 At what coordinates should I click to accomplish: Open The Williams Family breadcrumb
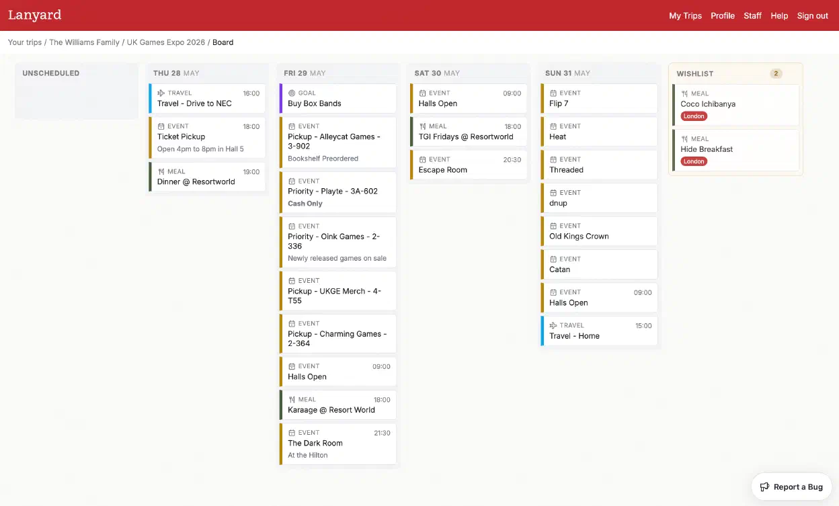84,42
